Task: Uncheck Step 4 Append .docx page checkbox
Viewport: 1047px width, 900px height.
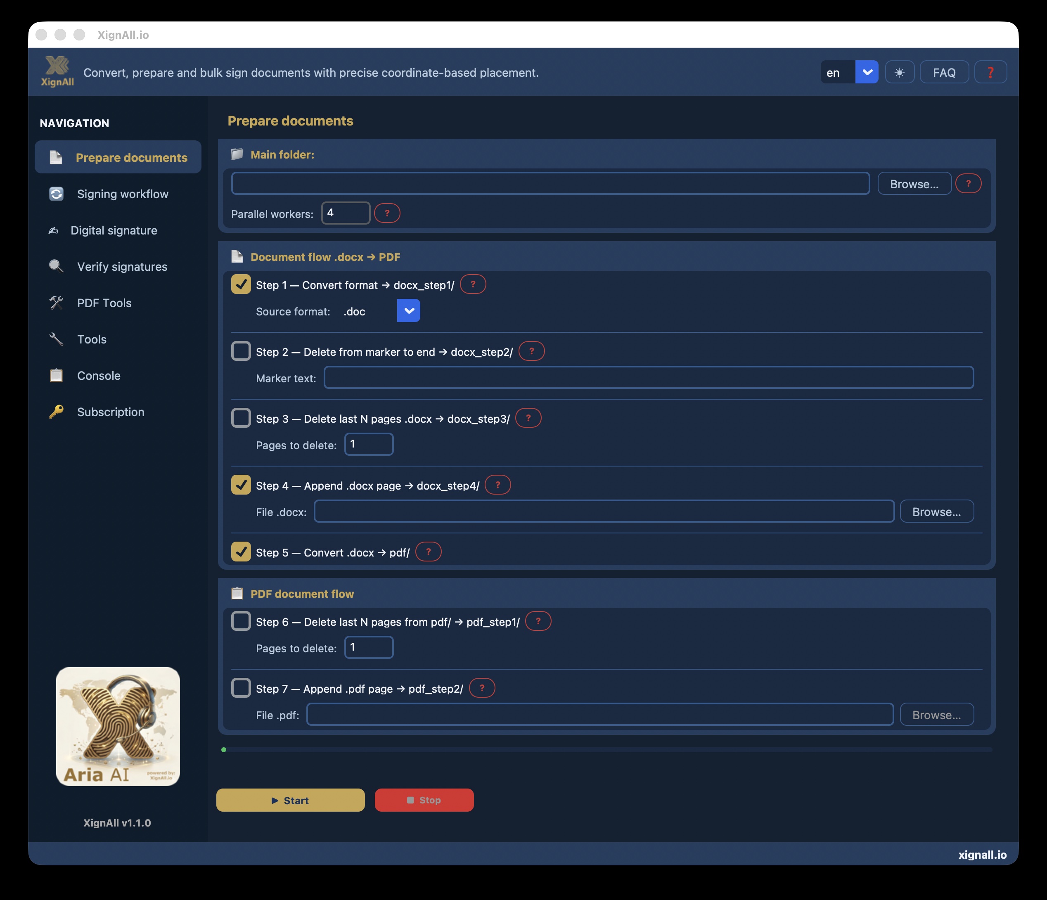Action: pyautogui.click(x=241, y=485)
